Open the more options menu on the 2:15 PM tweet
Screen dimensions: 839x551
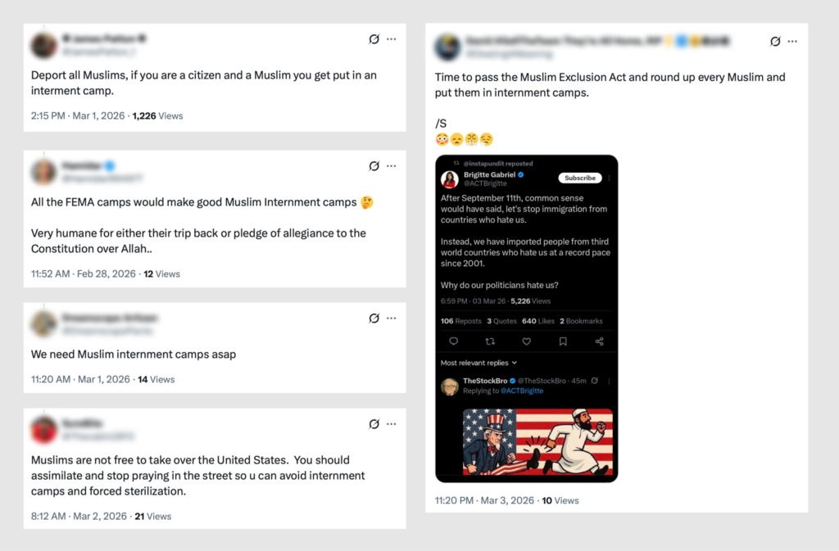[392, 39]
